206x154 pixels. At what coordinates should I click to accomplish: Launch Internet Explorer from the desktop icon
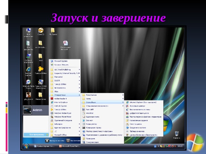[28, 69]
